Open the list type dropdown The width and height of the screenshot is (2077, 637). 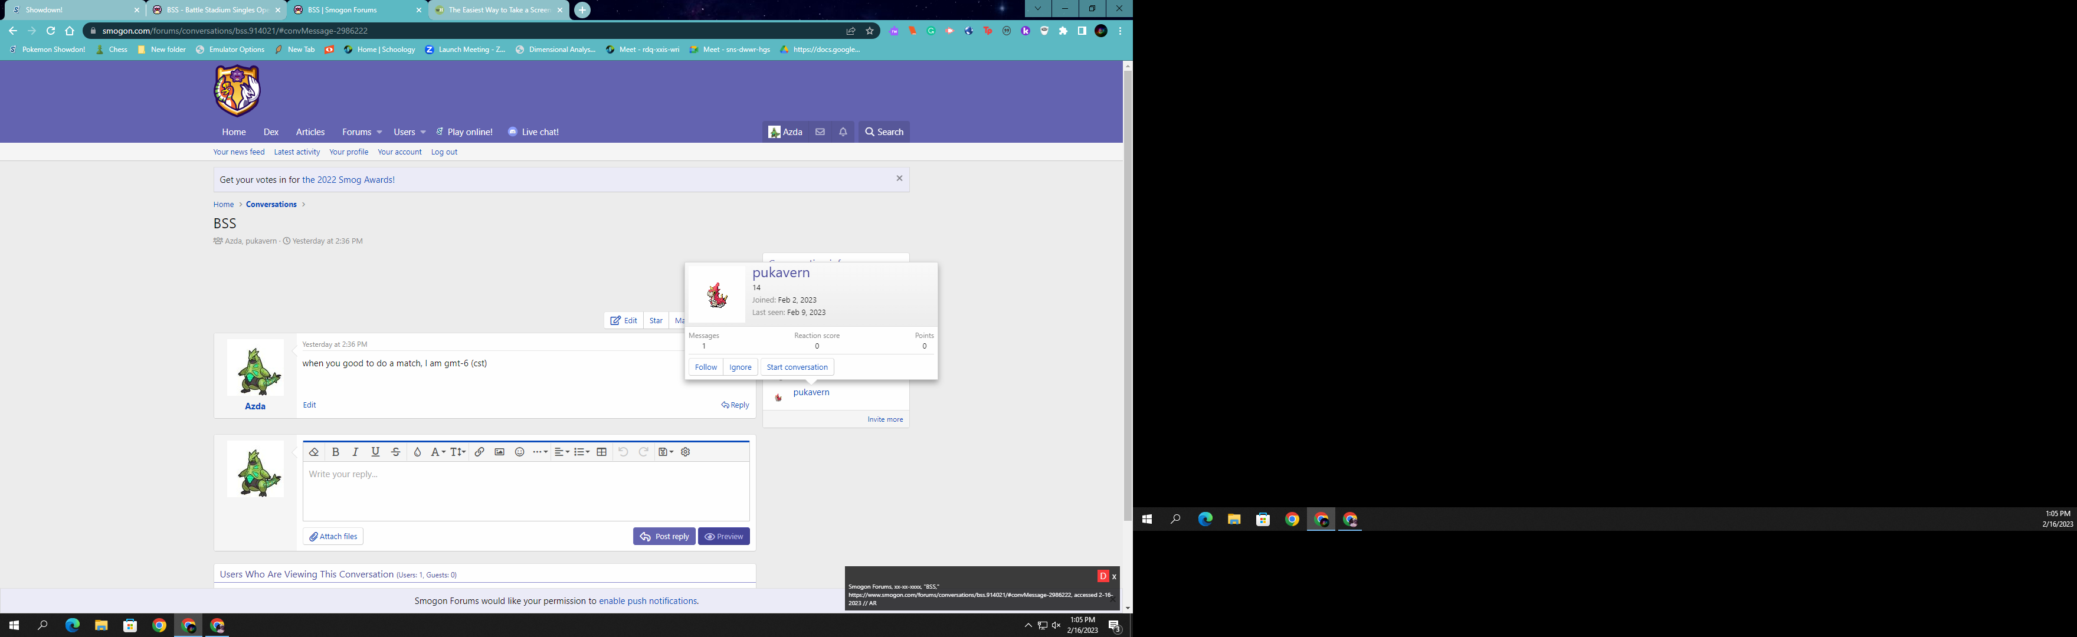[581, 452]
